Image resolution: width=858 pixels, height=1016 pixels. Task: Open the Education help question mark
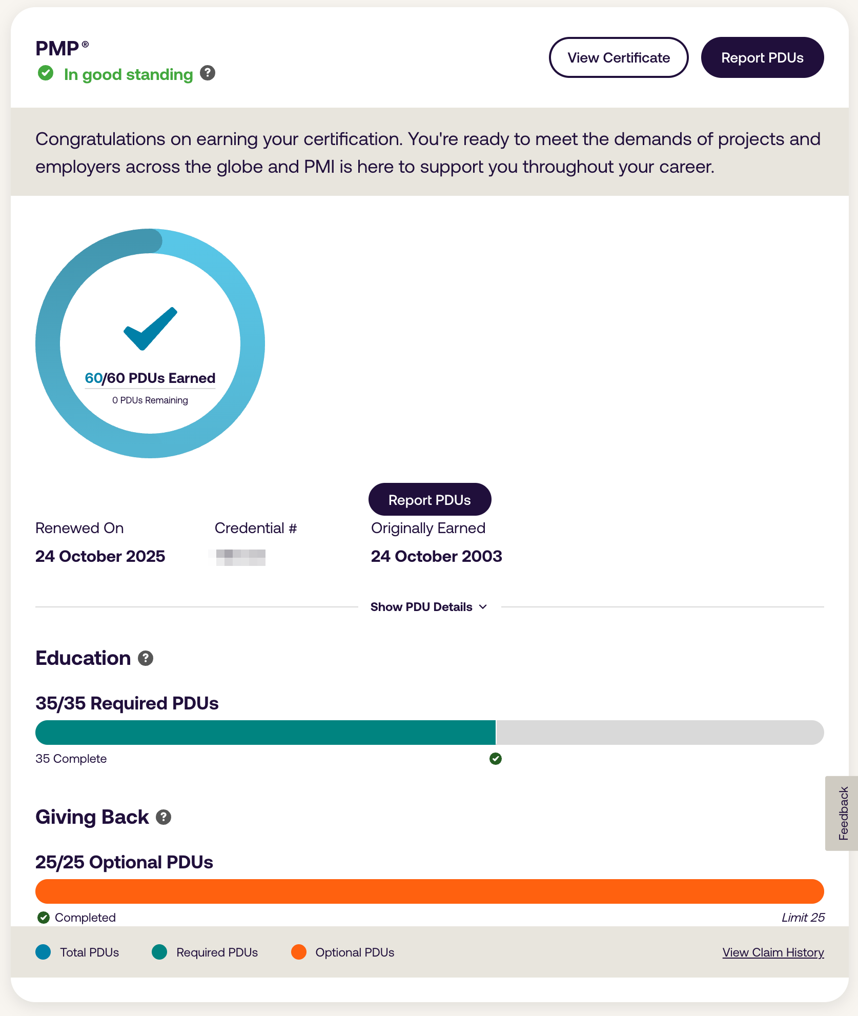(x=146, y=658)
